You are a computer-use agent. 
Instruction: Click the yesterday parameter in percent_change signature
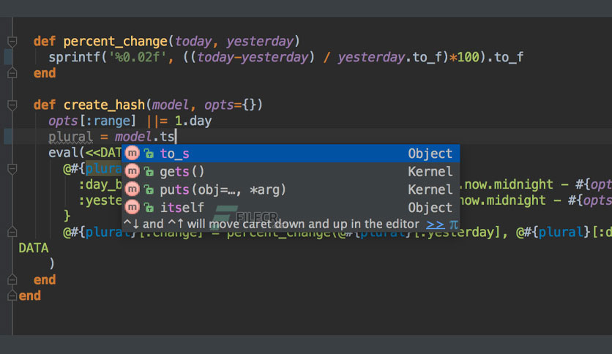pyautogui.click(x=260, y=42)
